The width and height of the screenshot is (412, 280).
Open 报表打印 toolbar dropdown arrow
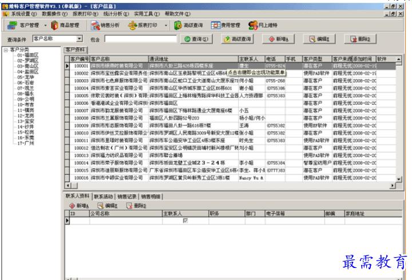(166, 26)
